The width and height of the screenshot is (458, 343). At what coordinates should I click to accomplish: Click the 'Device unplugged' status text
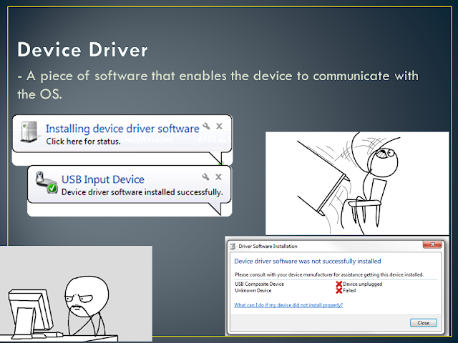[363, 284]
